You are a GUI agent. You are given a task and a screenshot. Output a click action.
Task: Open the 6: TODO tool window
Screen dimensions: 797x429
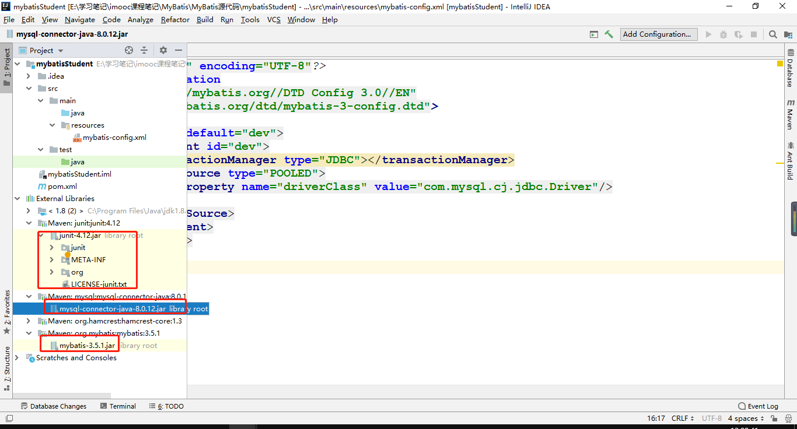point(166,406)
